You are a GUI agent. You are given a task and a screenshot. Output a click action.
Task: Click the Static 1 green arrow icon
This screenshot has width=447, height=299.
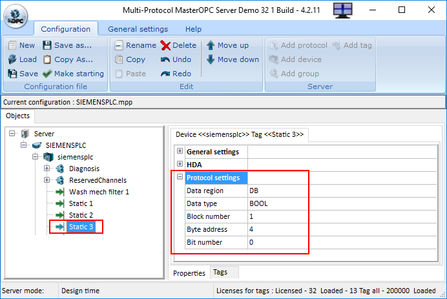(60, 203)
